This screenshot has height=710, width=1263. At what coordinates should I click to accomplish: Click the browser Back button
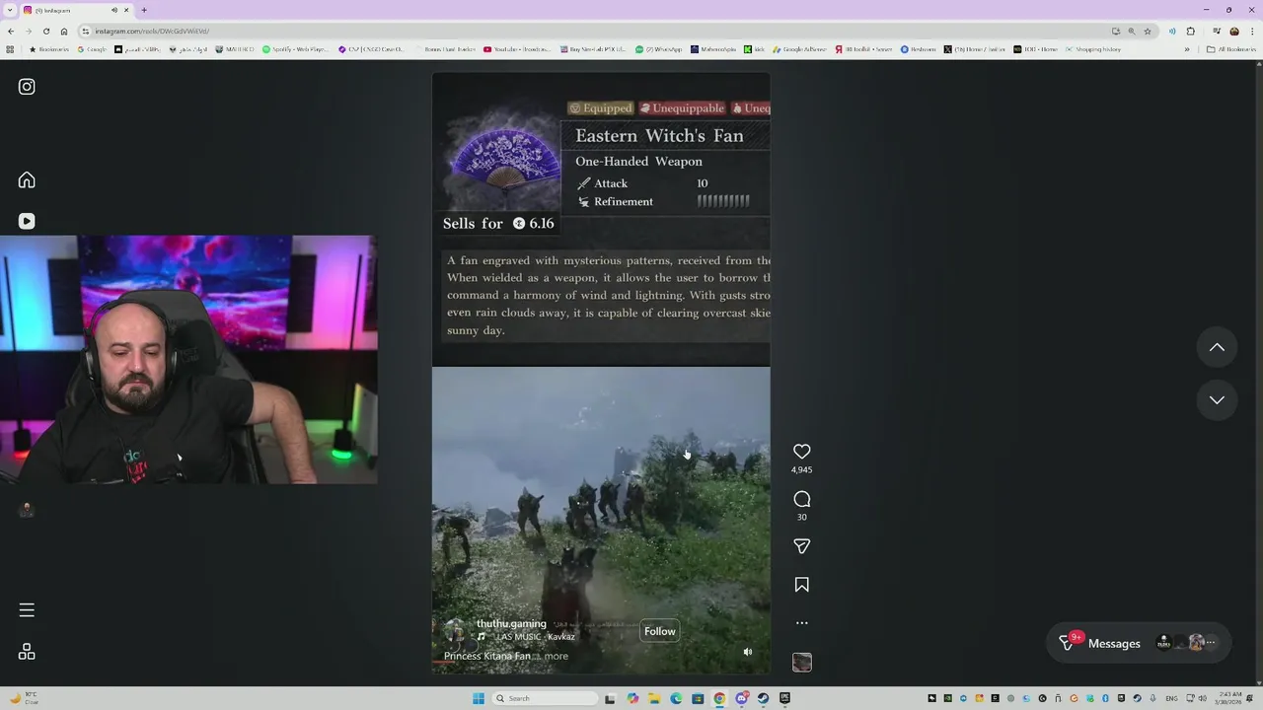[x=10, y=31]
